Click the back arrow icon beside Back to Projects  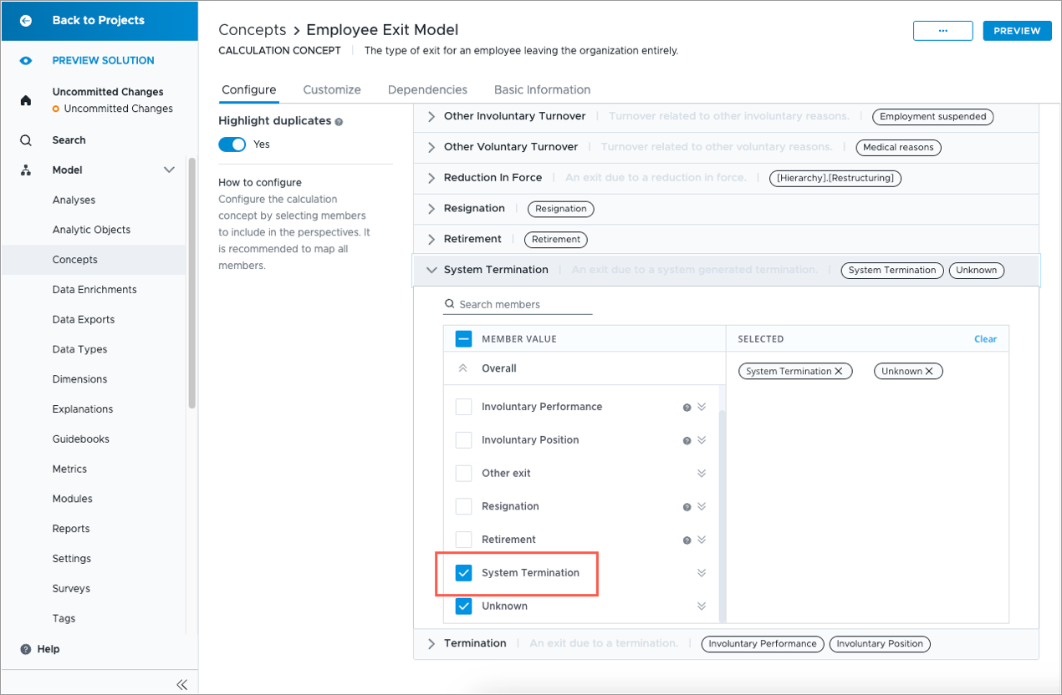(26, 21)
